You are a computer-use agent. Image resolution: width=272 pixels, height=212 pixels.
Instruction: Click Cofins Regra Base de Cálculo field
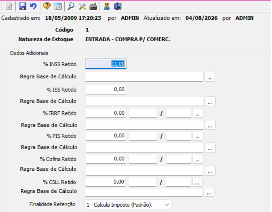click(x=145, y=170)
